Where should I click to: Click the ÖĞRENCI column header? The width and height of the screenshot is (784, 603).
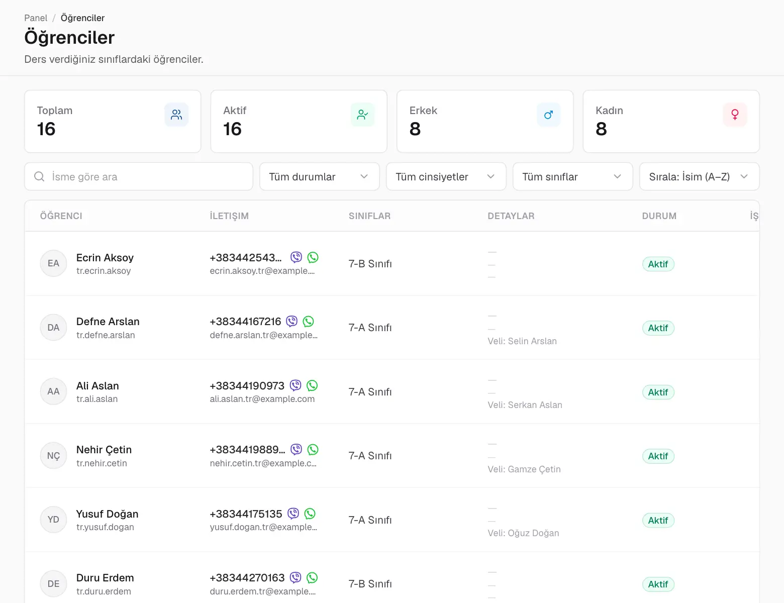tap(61, 216)
